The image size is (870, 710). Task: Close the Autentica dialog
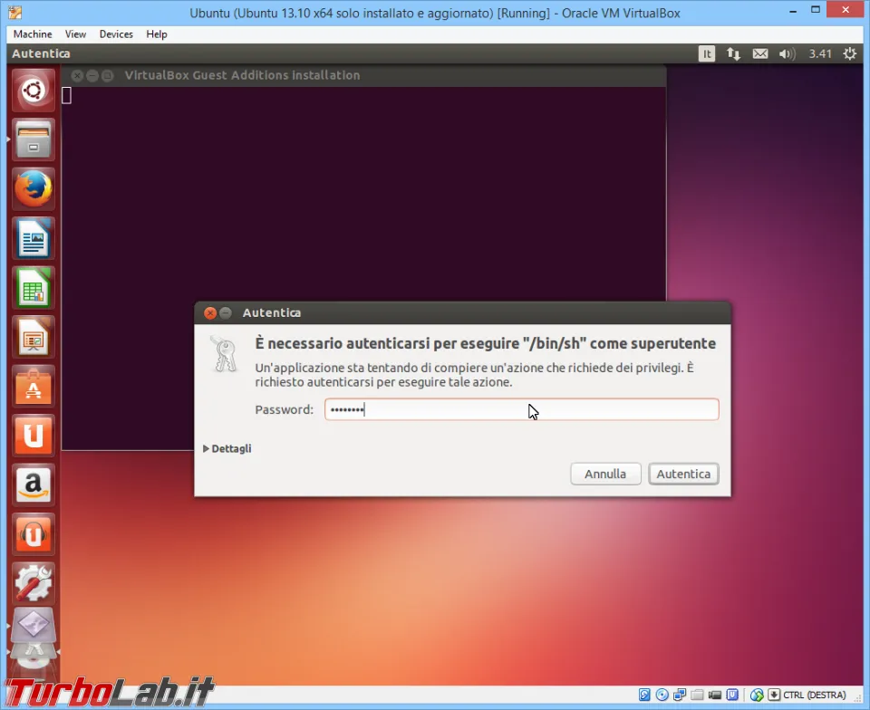210,313
